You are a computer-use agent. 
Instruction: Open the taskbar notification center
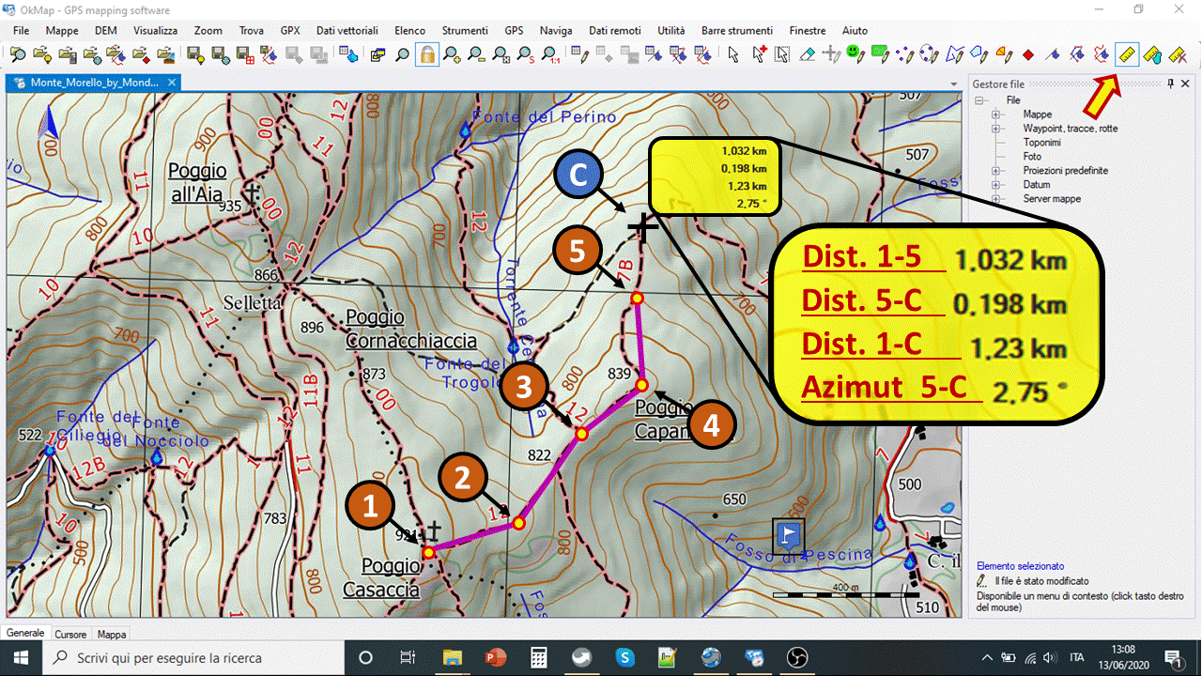point(1173,657)
